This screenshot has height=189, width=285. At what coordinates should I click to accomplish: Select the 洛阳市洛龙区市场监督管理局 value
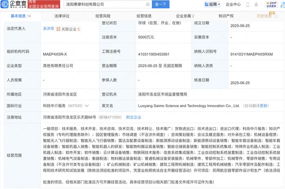click(x=162, y=94)
